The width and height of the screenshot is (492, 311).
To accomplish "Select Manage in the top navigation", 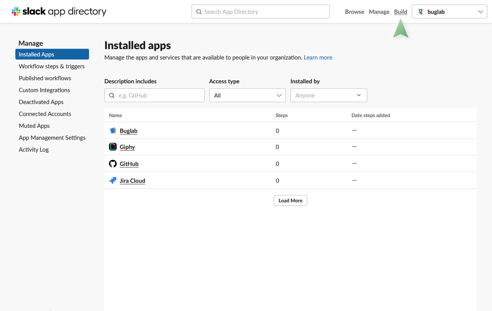I will point(379,12).
